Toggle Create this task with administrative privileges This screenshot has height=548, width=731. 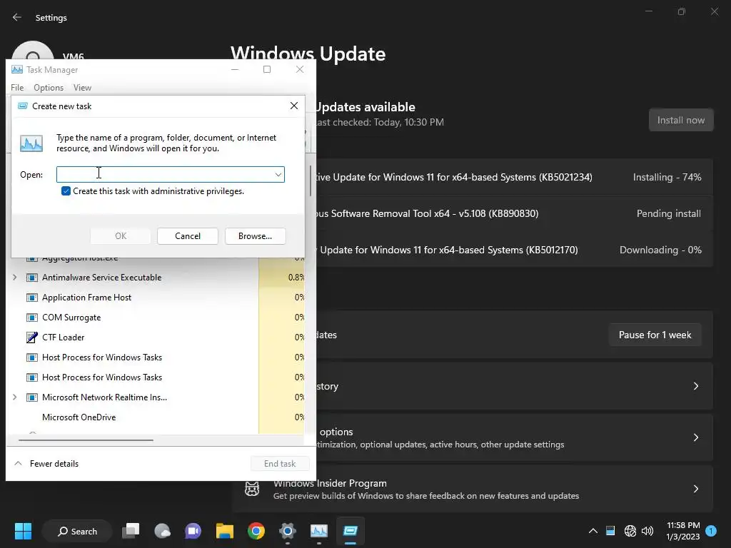pyautogui.click(x=66, y=191)
